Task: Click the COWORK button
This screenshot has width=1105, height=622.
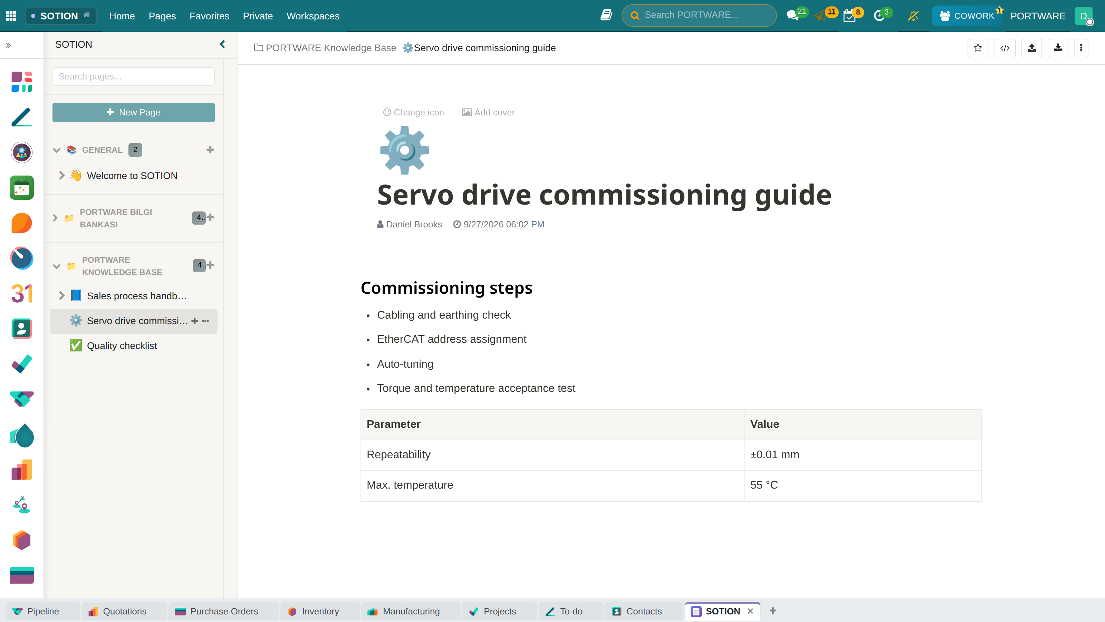Action: coord(967,16)
